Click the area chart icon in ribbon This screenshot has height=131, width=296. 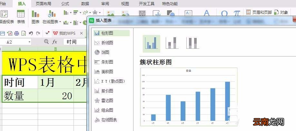pyautogui.click(x=66, y=22)
